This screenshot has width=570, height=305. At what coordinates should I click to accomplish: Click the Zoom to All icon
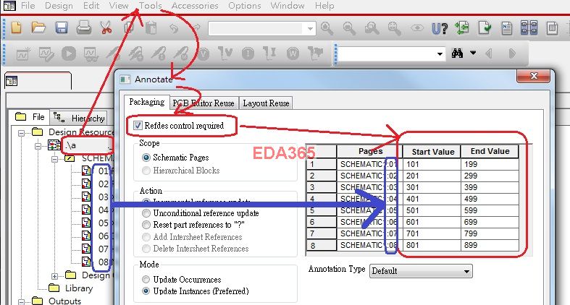(x=394, y=28)
